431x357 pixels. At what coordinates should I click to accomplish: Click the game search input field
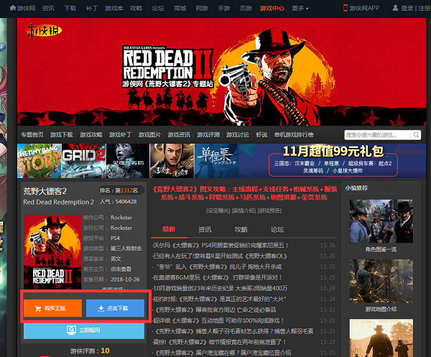pos(378,134)
